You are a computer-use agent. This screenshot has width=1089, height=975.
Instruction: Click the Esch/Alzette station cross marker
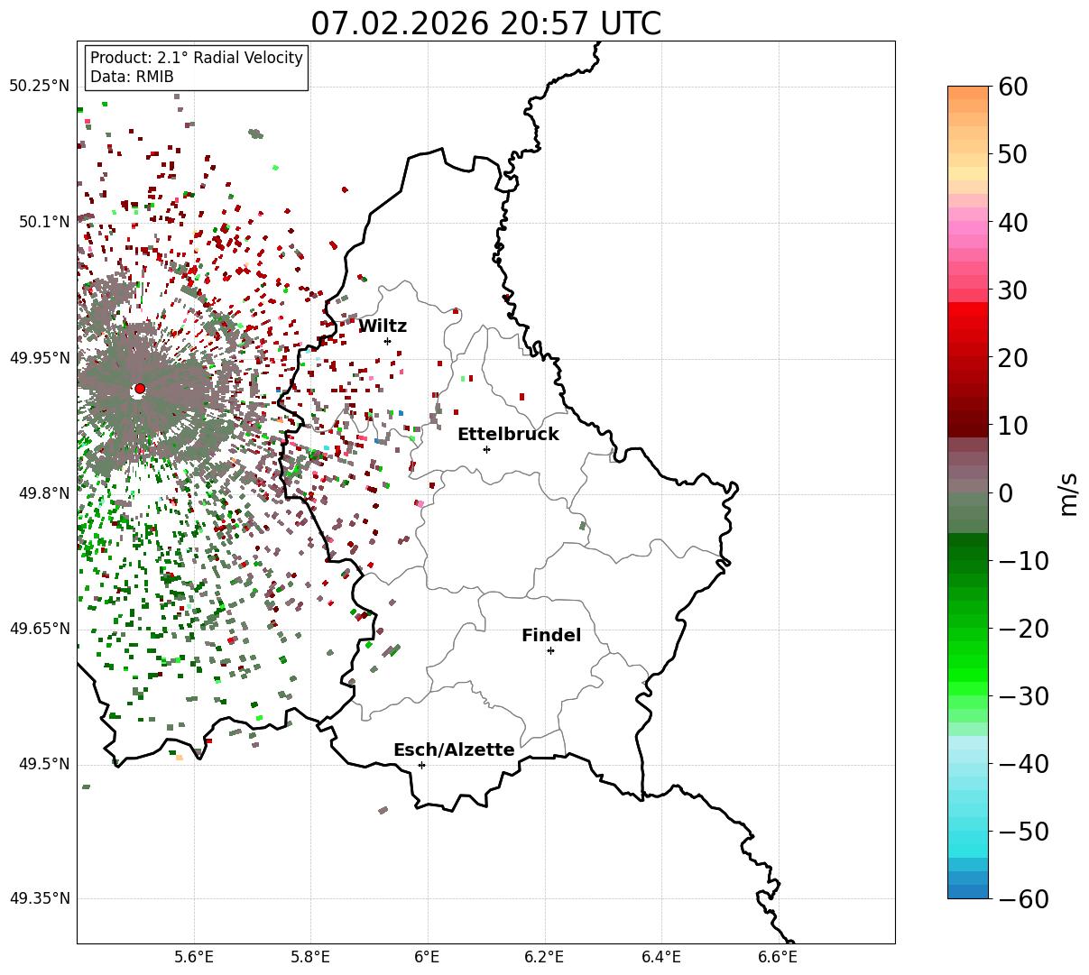(x=421, y=765)
